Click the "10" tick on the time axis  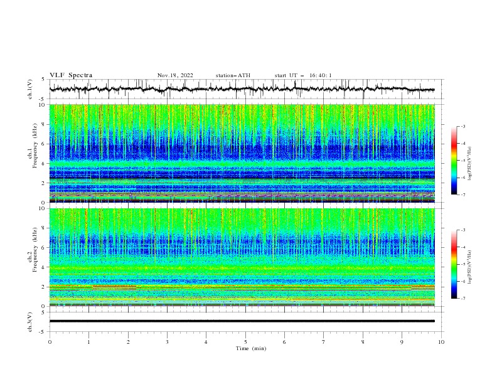441,342
